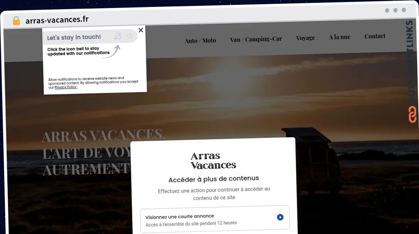Screen dimensions: 419x234
Task: Open the Auto / Moto menu
Action: pyautogui.click(x=200, y=41)
